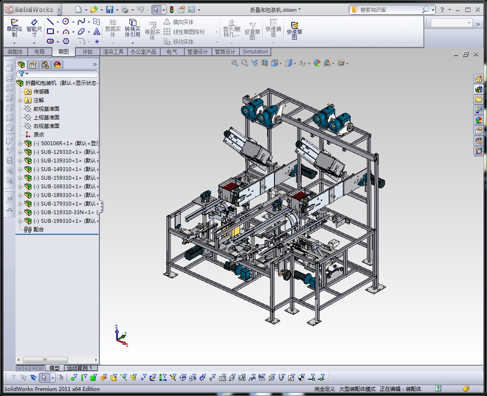487x396 pixels.
Task: Pick the Circle sketch tool
Action: (66, 22)
